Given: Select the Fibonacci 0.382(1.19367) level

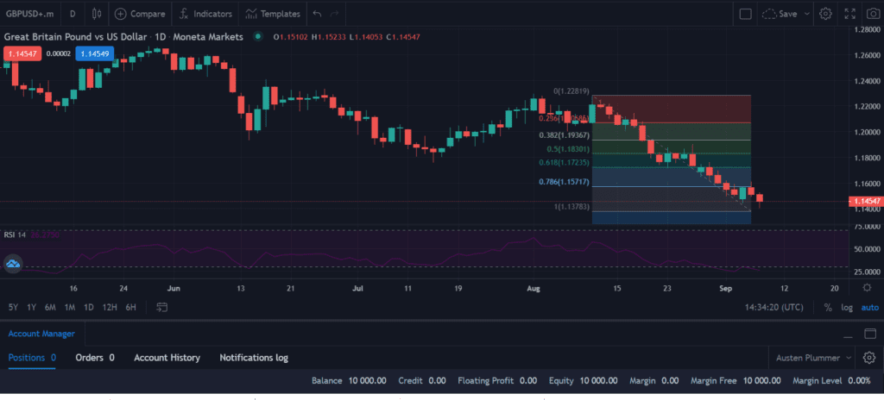Looking at the screenshot, I should [x=564, y=135].
